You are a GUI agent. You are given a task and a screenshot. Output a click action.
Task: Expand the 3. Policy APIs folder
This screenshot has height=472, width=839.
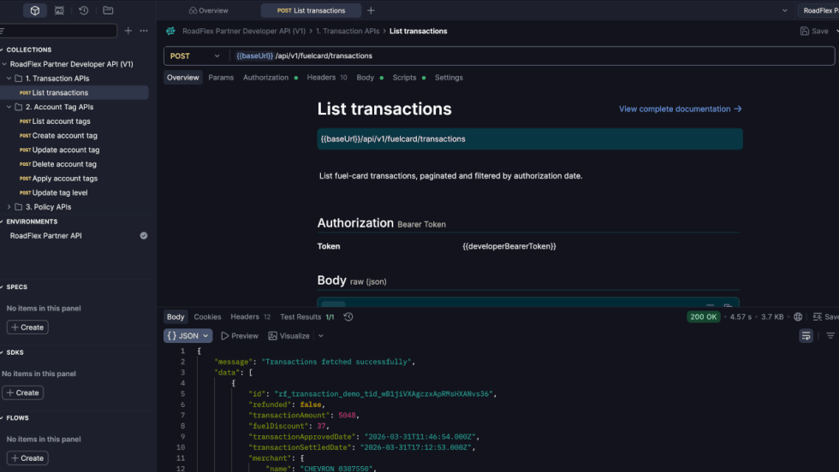(x=9, y=207)
